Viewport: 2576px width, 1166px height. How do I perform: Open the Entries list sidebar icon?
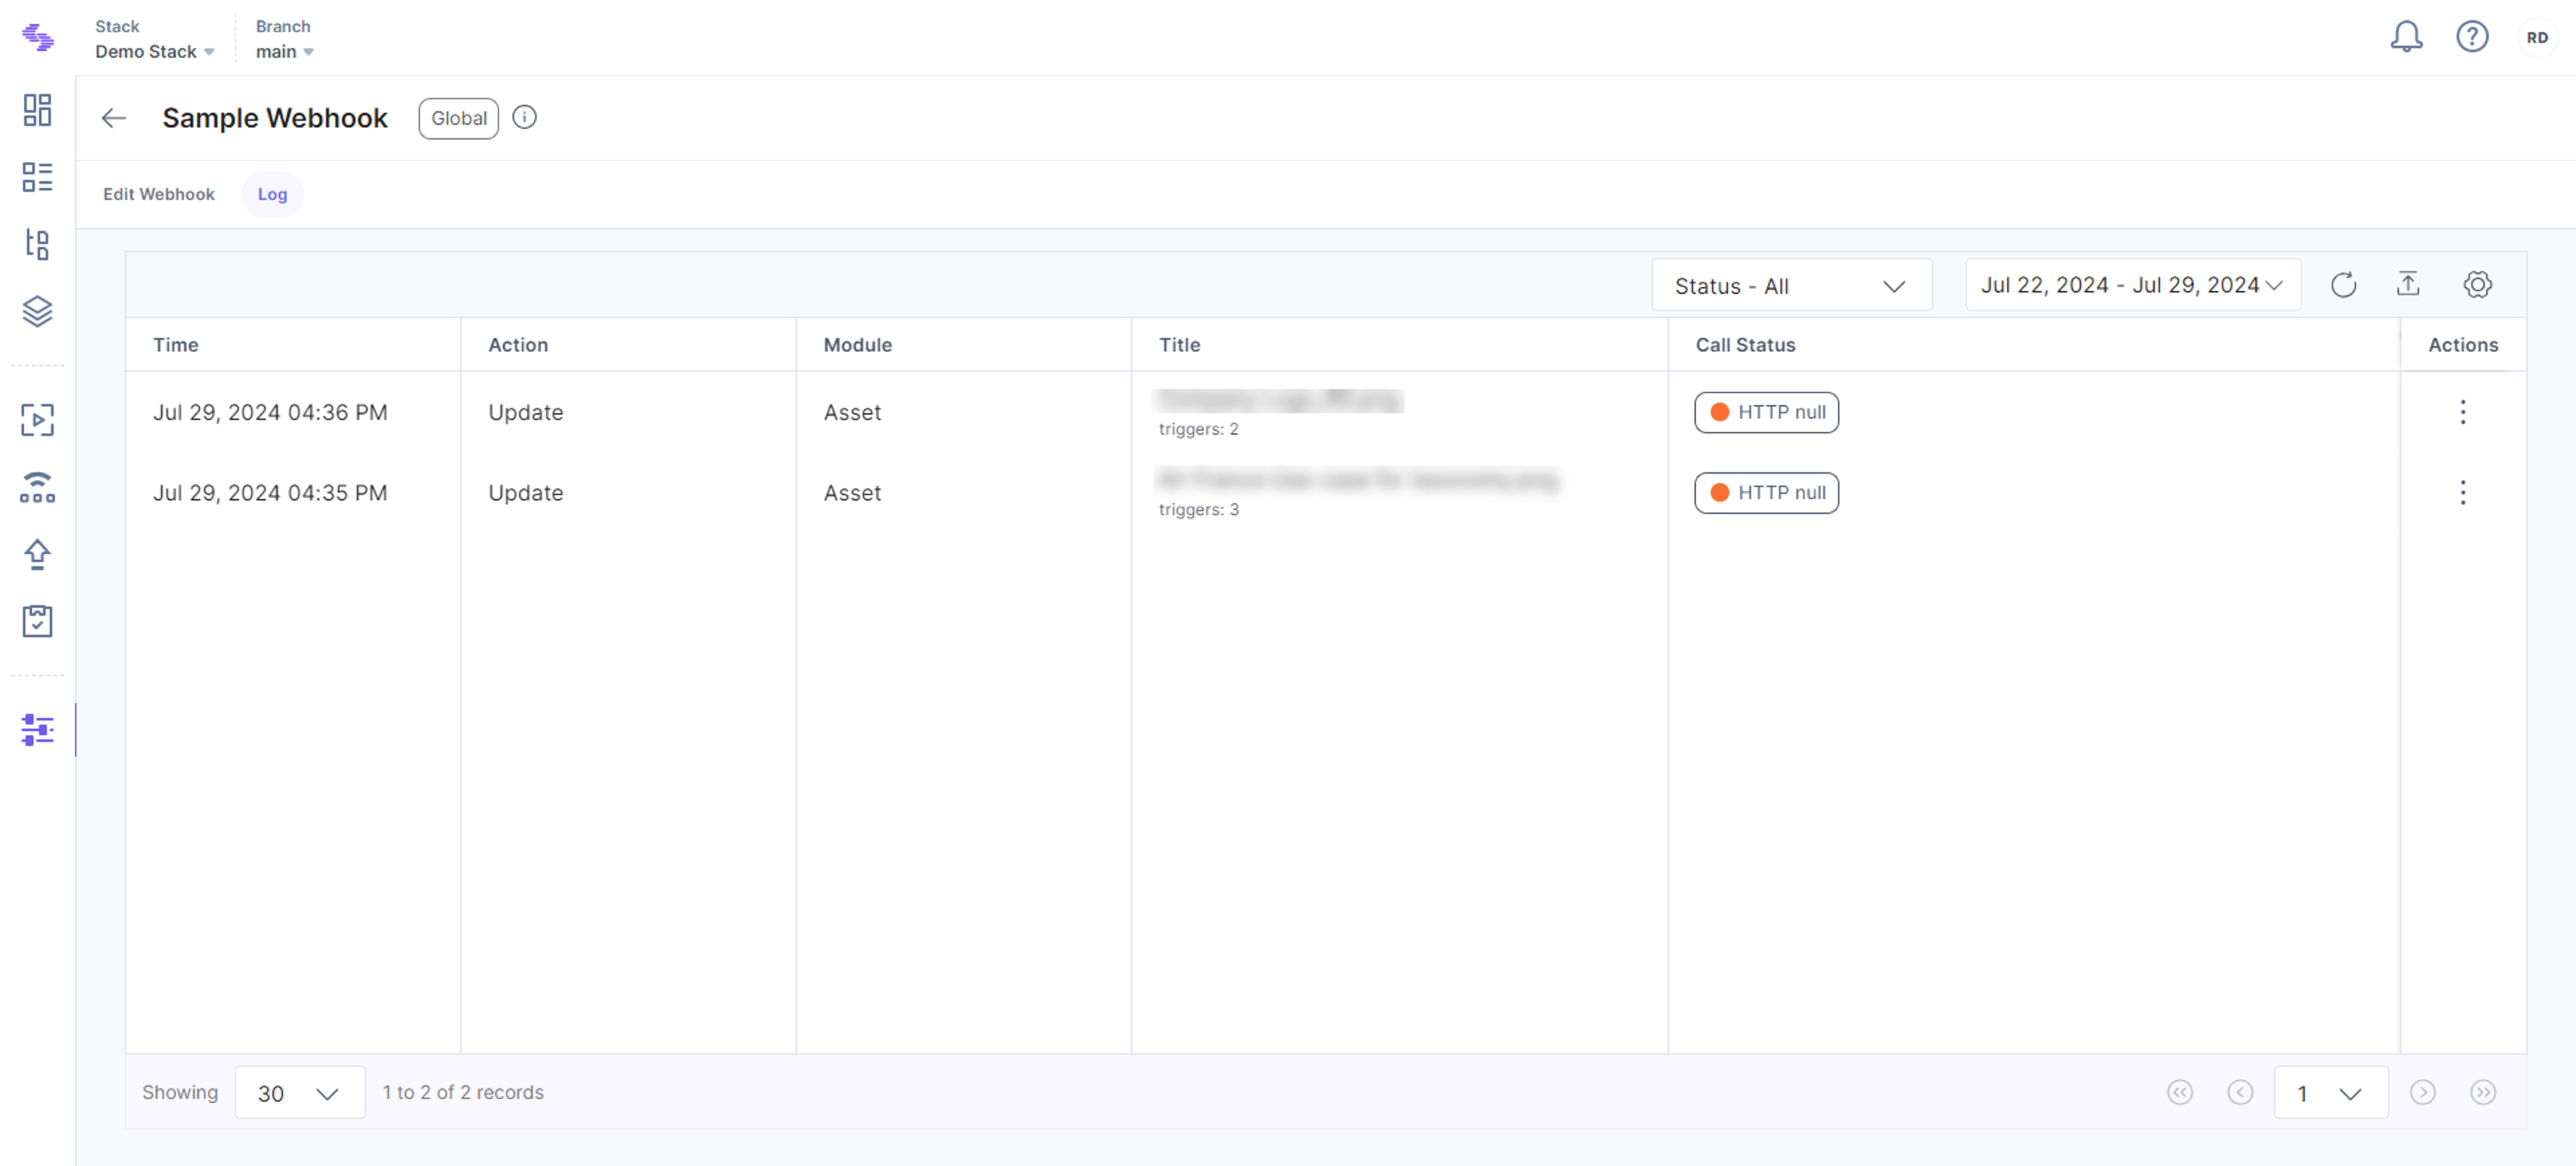37,177
